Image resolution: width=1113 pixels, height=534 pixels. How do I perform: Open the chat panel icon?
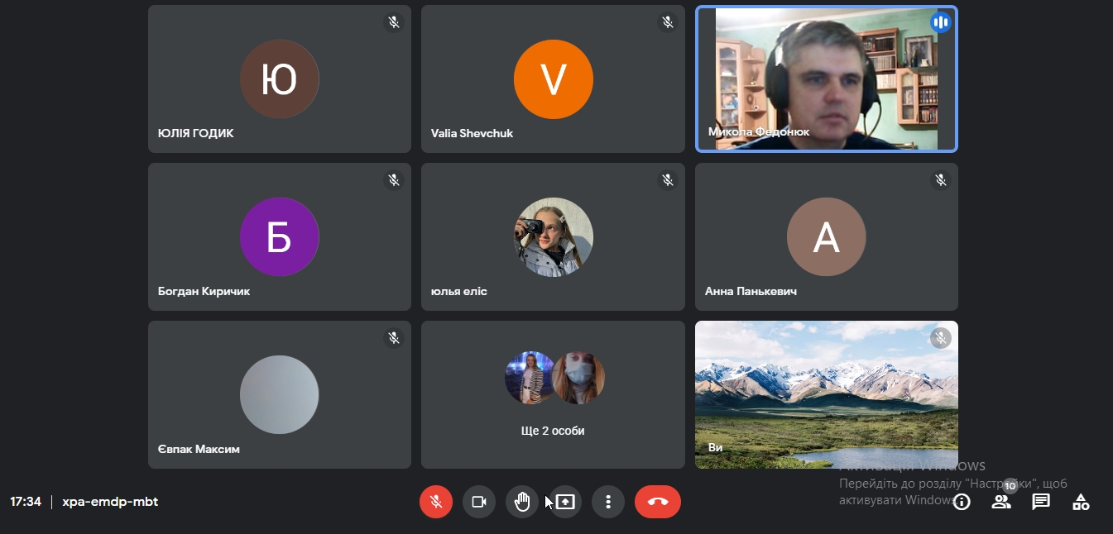tap(1041, 502)
